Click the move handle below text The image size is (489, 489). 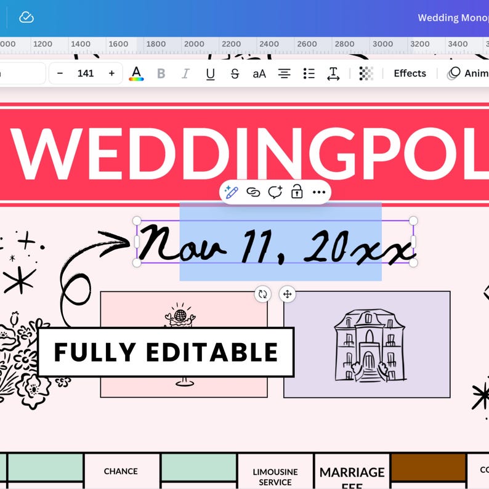(287, 294)
